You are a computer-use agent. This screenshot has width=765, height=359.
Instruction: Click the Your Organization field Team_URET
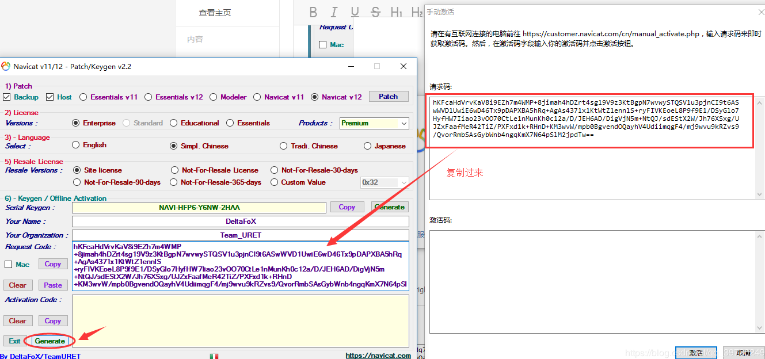tap(241, 235)
